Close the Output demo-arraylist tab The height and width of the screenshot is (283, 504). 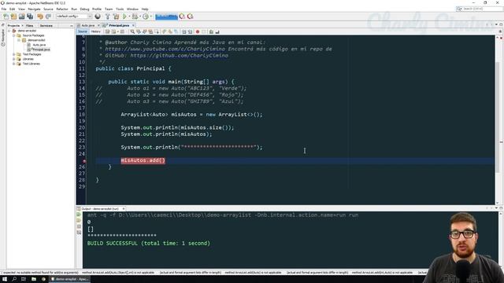[124, 208]
